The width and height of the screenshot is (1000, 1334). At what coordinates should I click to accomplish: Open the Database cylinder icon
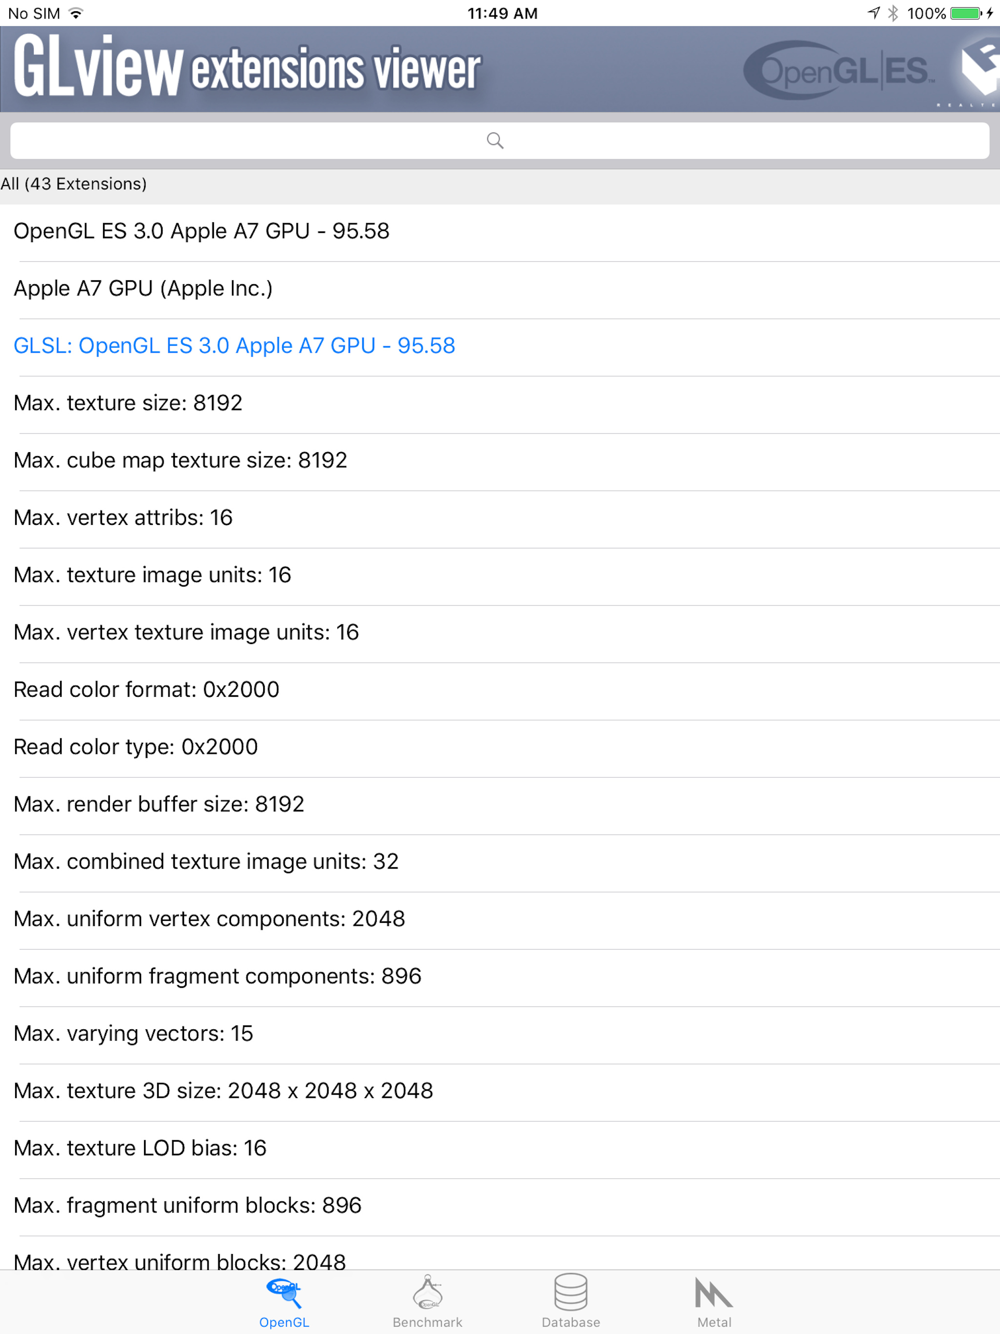click(x=571, y=1292)
